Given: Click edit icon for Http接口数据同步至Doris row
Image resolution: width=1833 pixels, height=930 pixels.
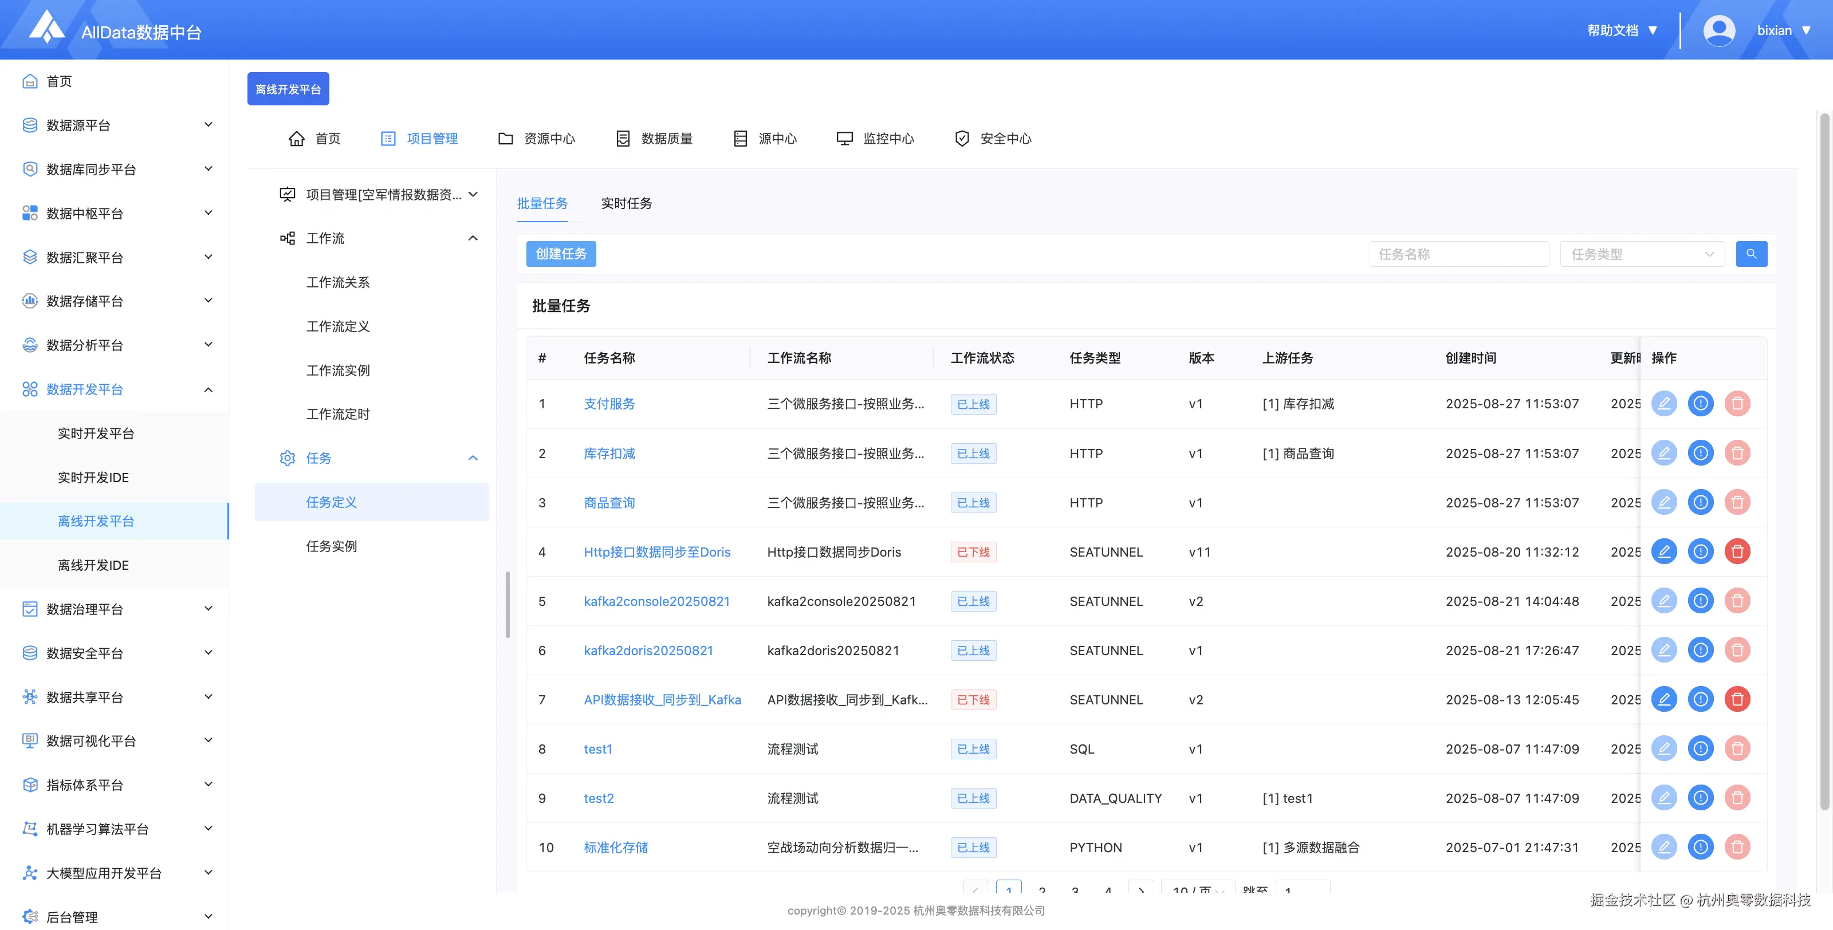Looking at the screenshot, I should 1663,551.
